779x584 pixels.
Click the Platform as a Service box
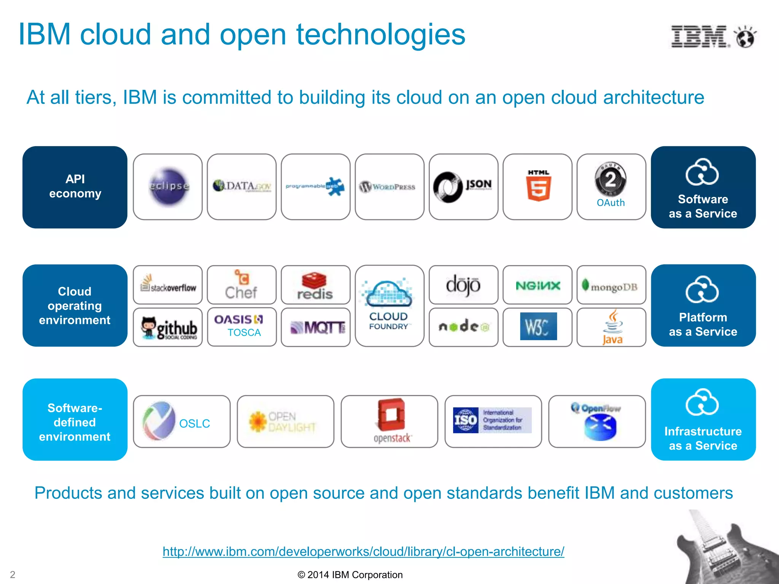703,305
